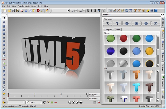This screenshot has height=109, width=166.
Task: Select the cone shape tool
Action: (4, 79)
